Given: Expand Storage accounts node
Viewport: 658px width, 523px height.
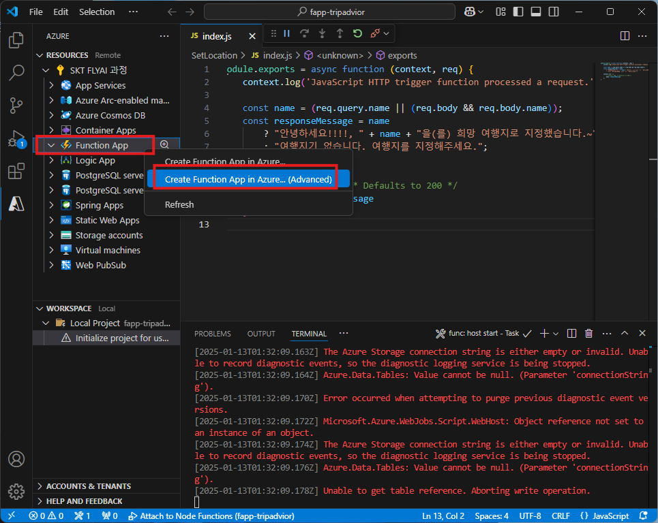Looking at the screenshot, I should 51,235.
